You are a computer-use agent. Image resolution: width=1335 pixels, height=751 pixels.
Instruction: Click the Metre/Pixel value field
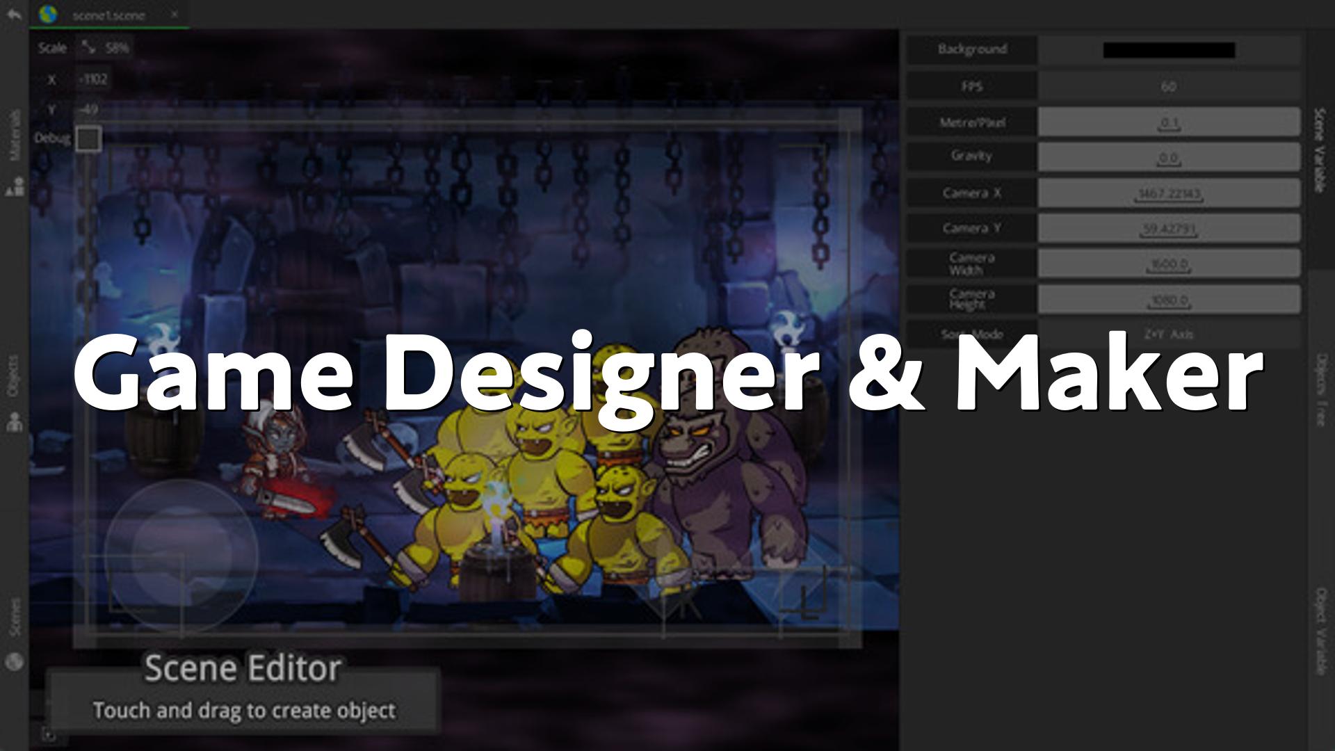coord(1168,122)
